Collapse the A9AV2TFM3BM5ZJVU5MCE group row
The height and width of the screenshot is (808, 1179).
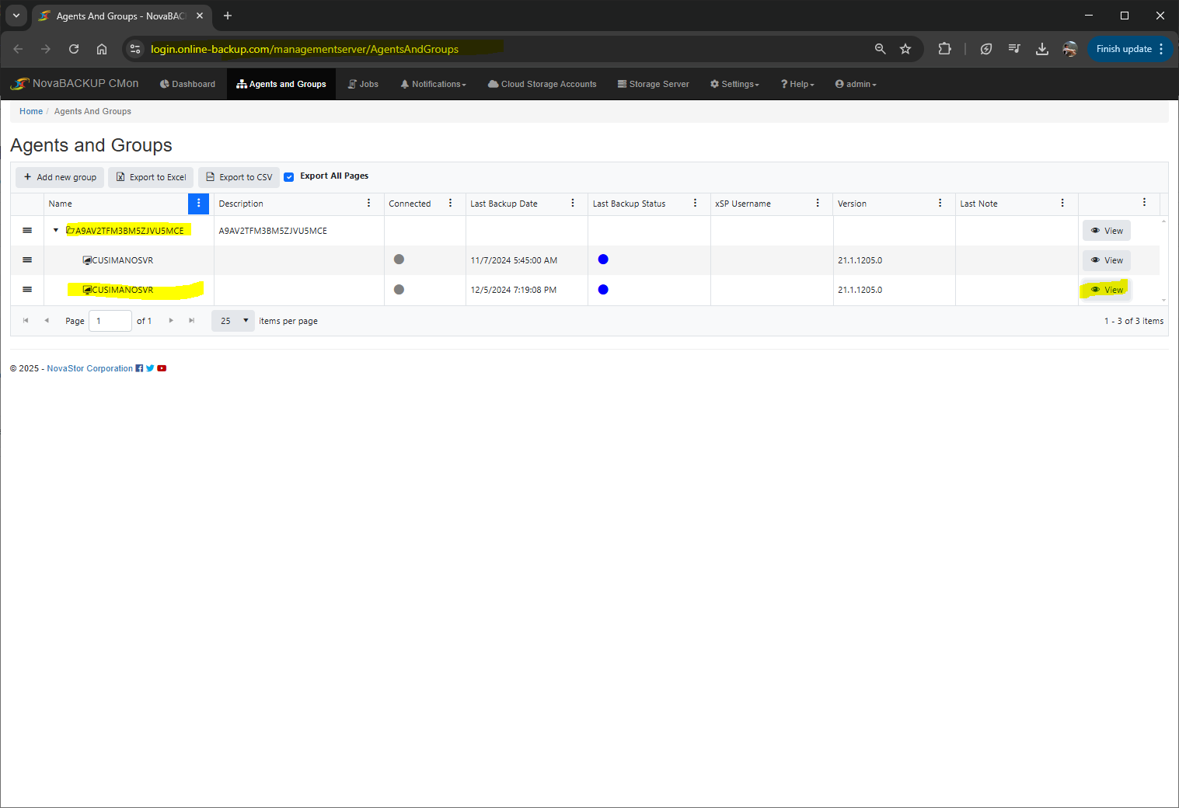tap(56, 230)
